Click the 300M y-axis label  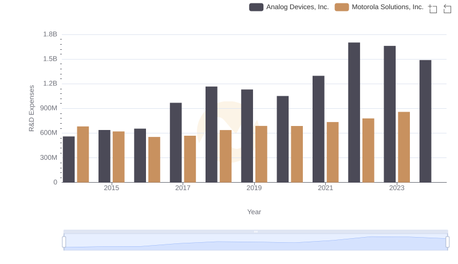click(x=49, y=157)
